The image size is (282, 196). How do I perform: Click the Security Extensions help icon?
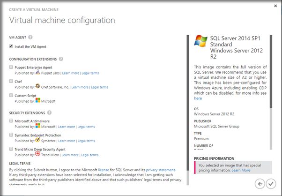pos(50,113)
